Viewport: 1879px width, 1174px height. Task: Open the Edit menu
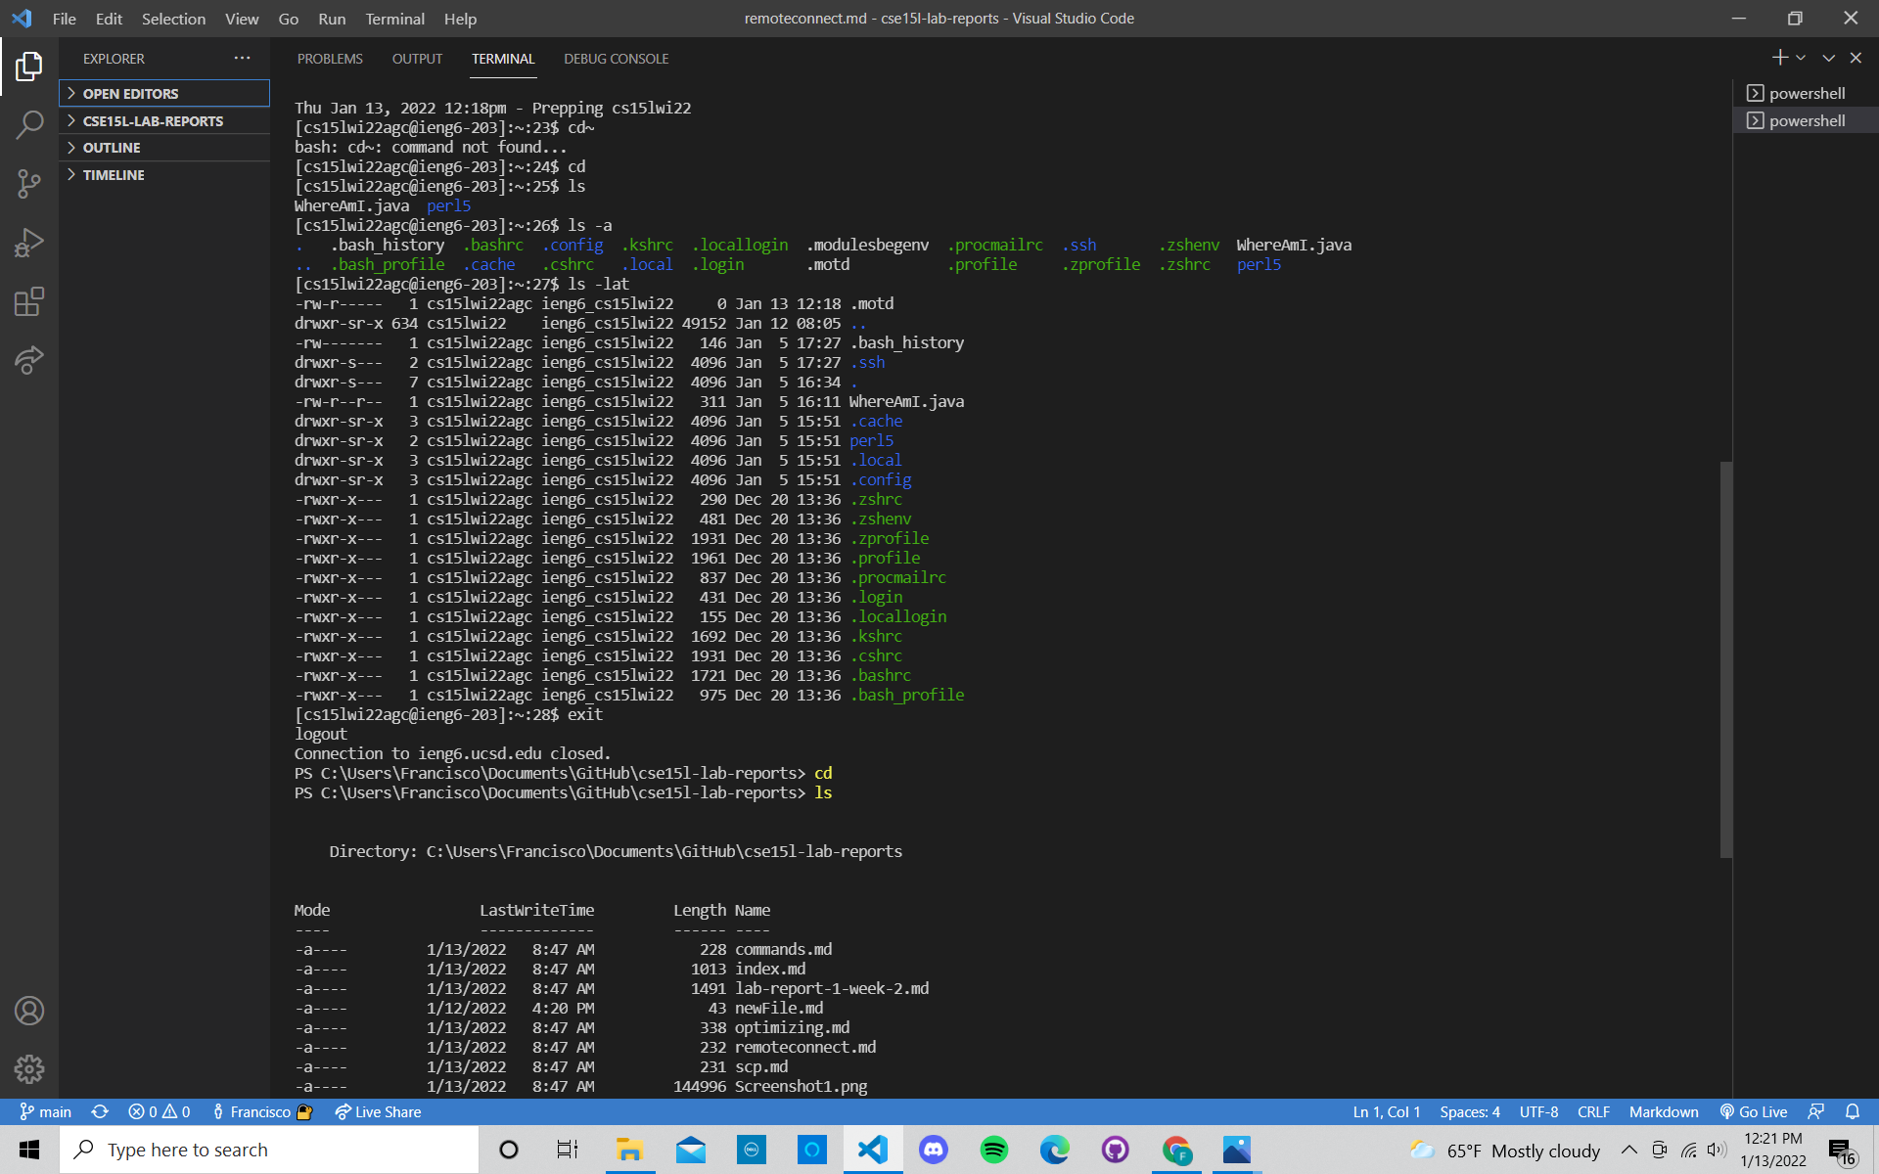point(109,19)
